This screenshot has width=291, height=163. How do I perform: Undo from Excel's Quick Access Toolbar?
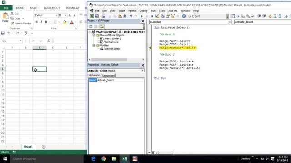tap(9, 33)
